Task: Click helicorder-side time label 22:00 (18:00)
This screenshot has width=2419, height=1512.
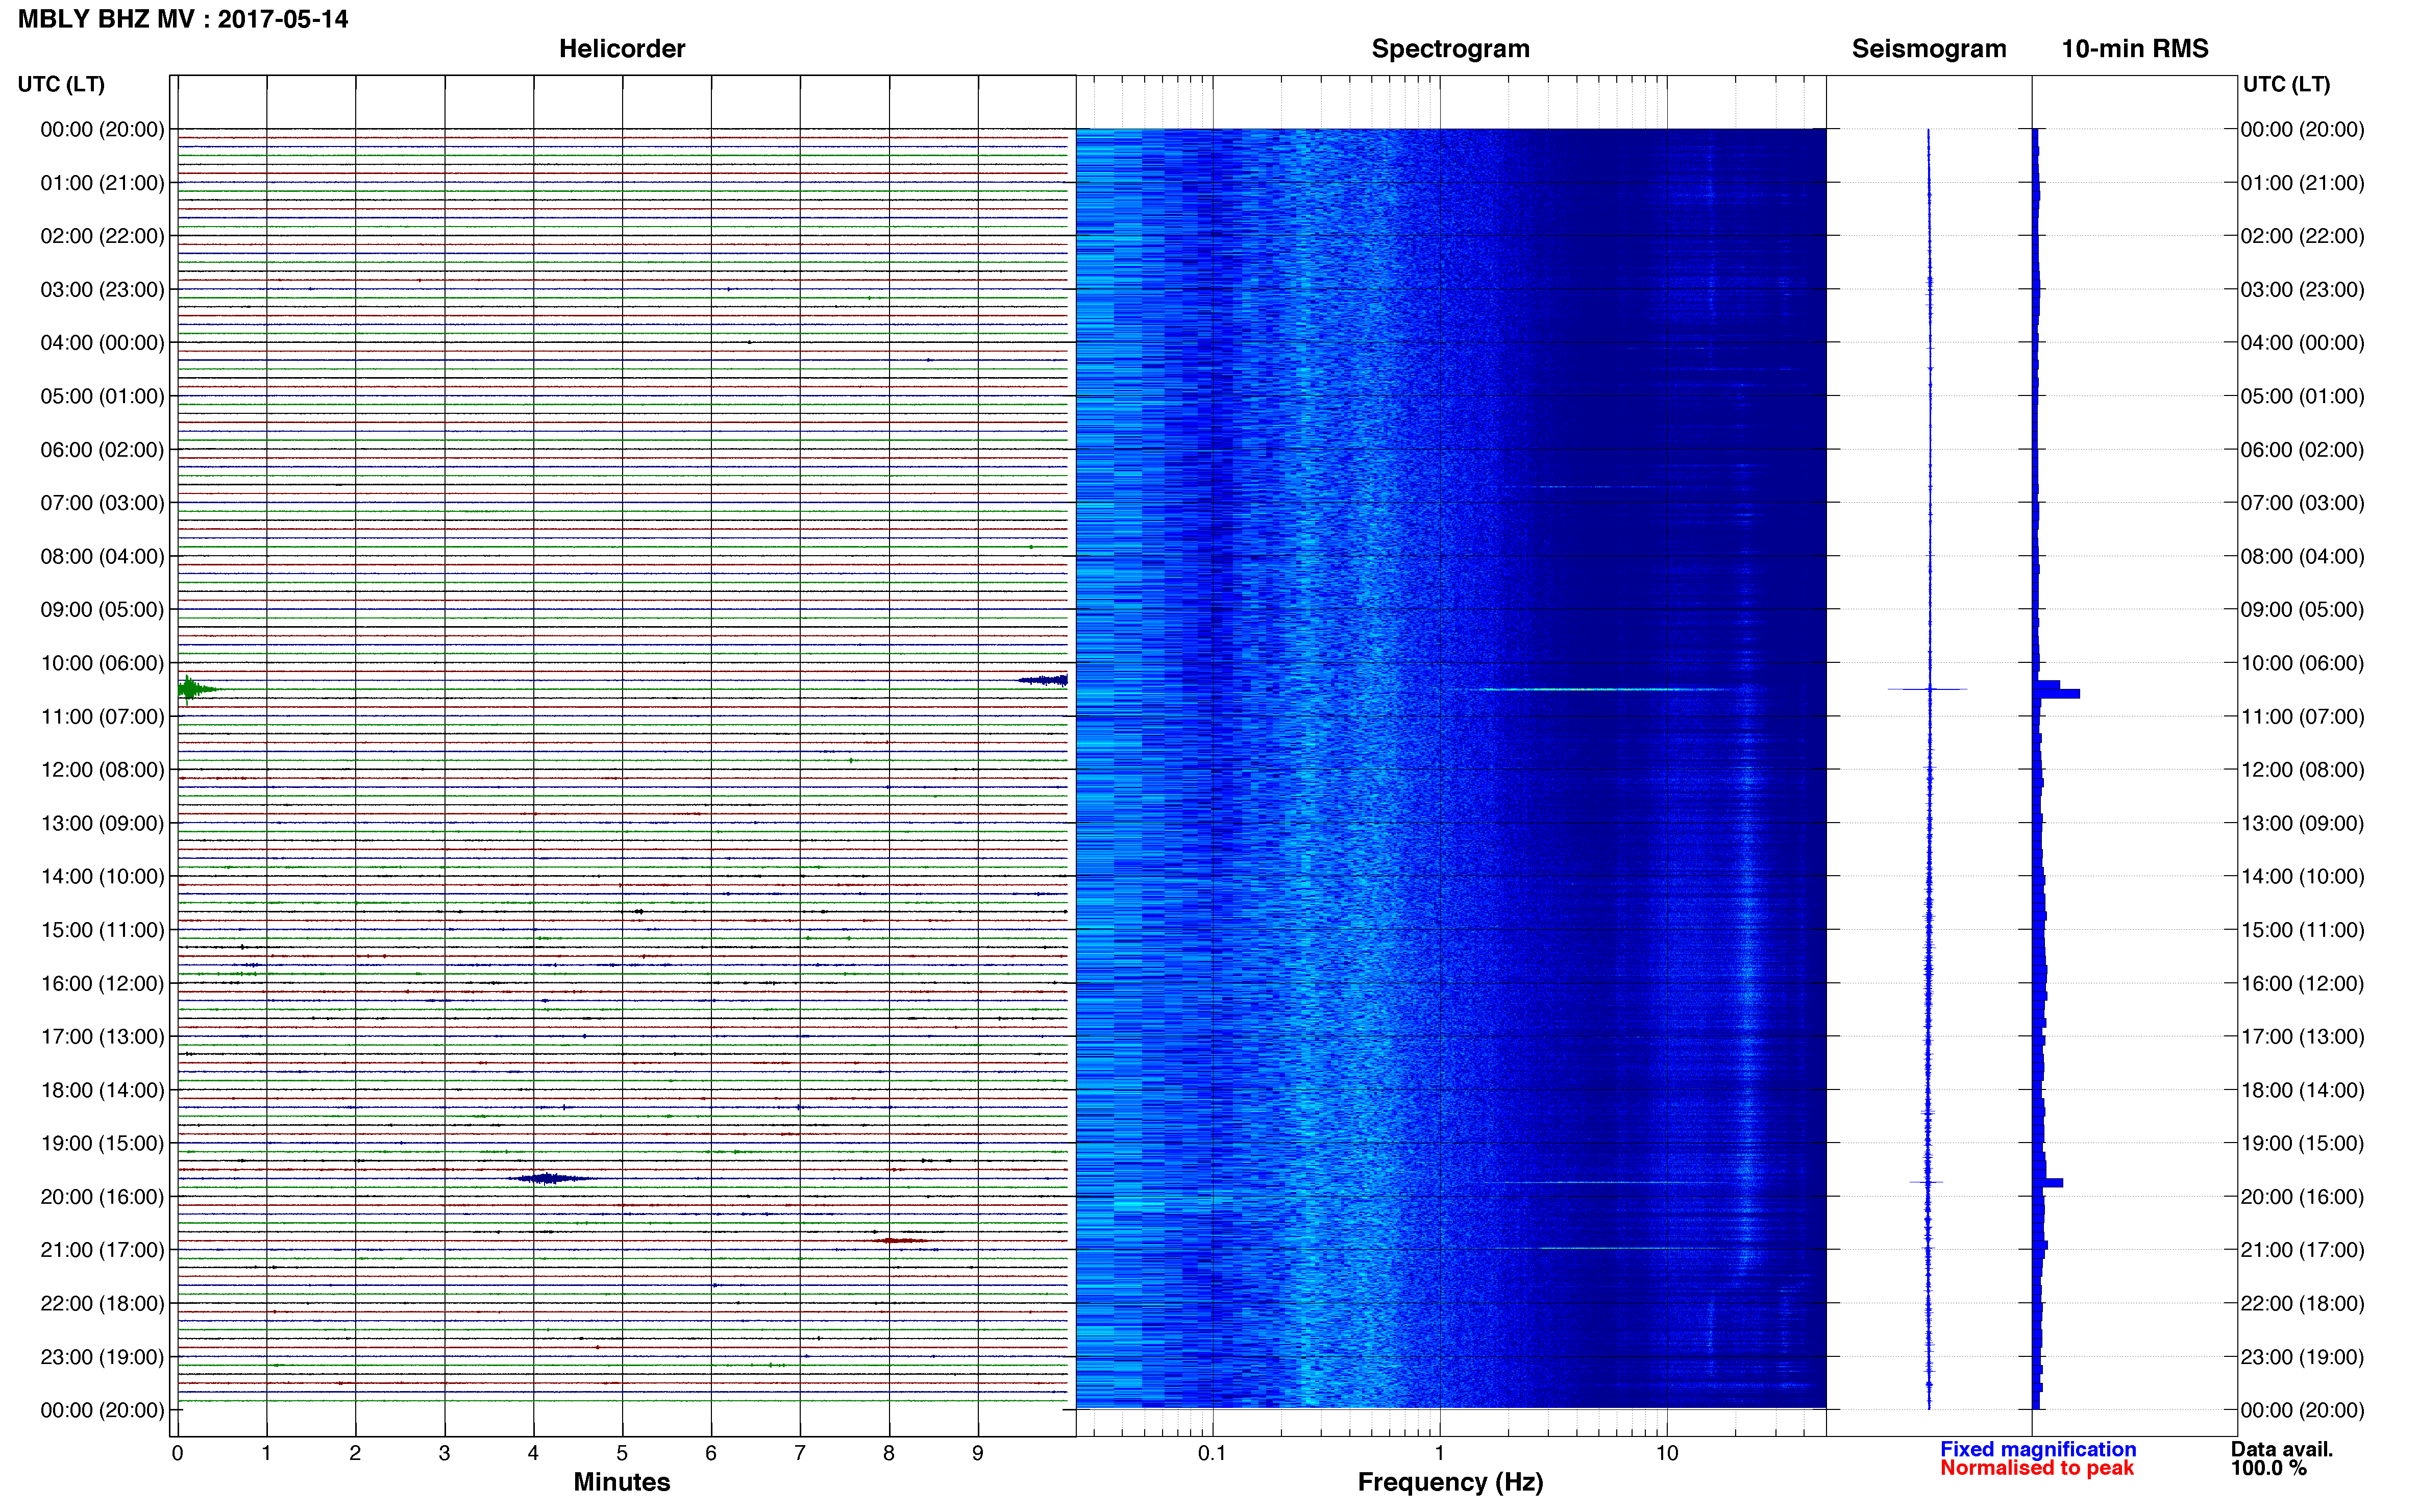Action: [102, 1303]
